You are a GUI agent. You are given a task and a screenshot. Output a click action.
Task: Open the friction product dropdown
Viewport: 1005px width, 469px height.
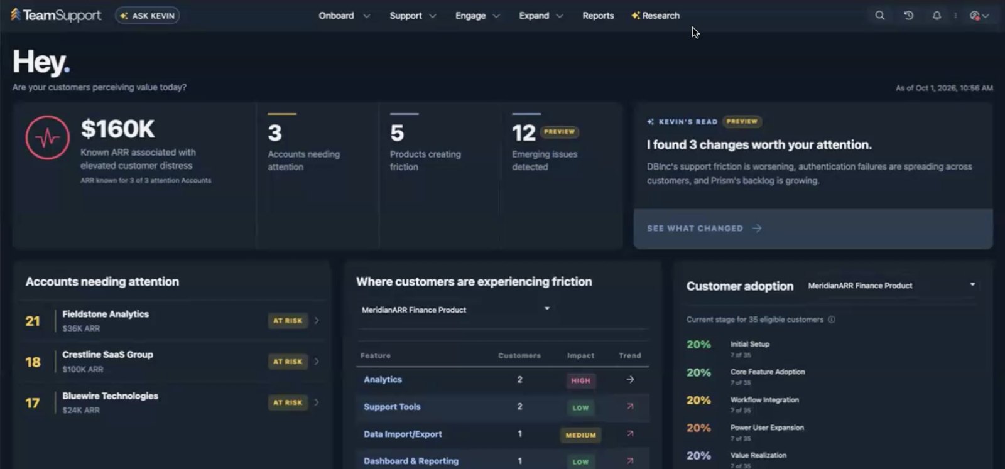[x=455, y=310]
